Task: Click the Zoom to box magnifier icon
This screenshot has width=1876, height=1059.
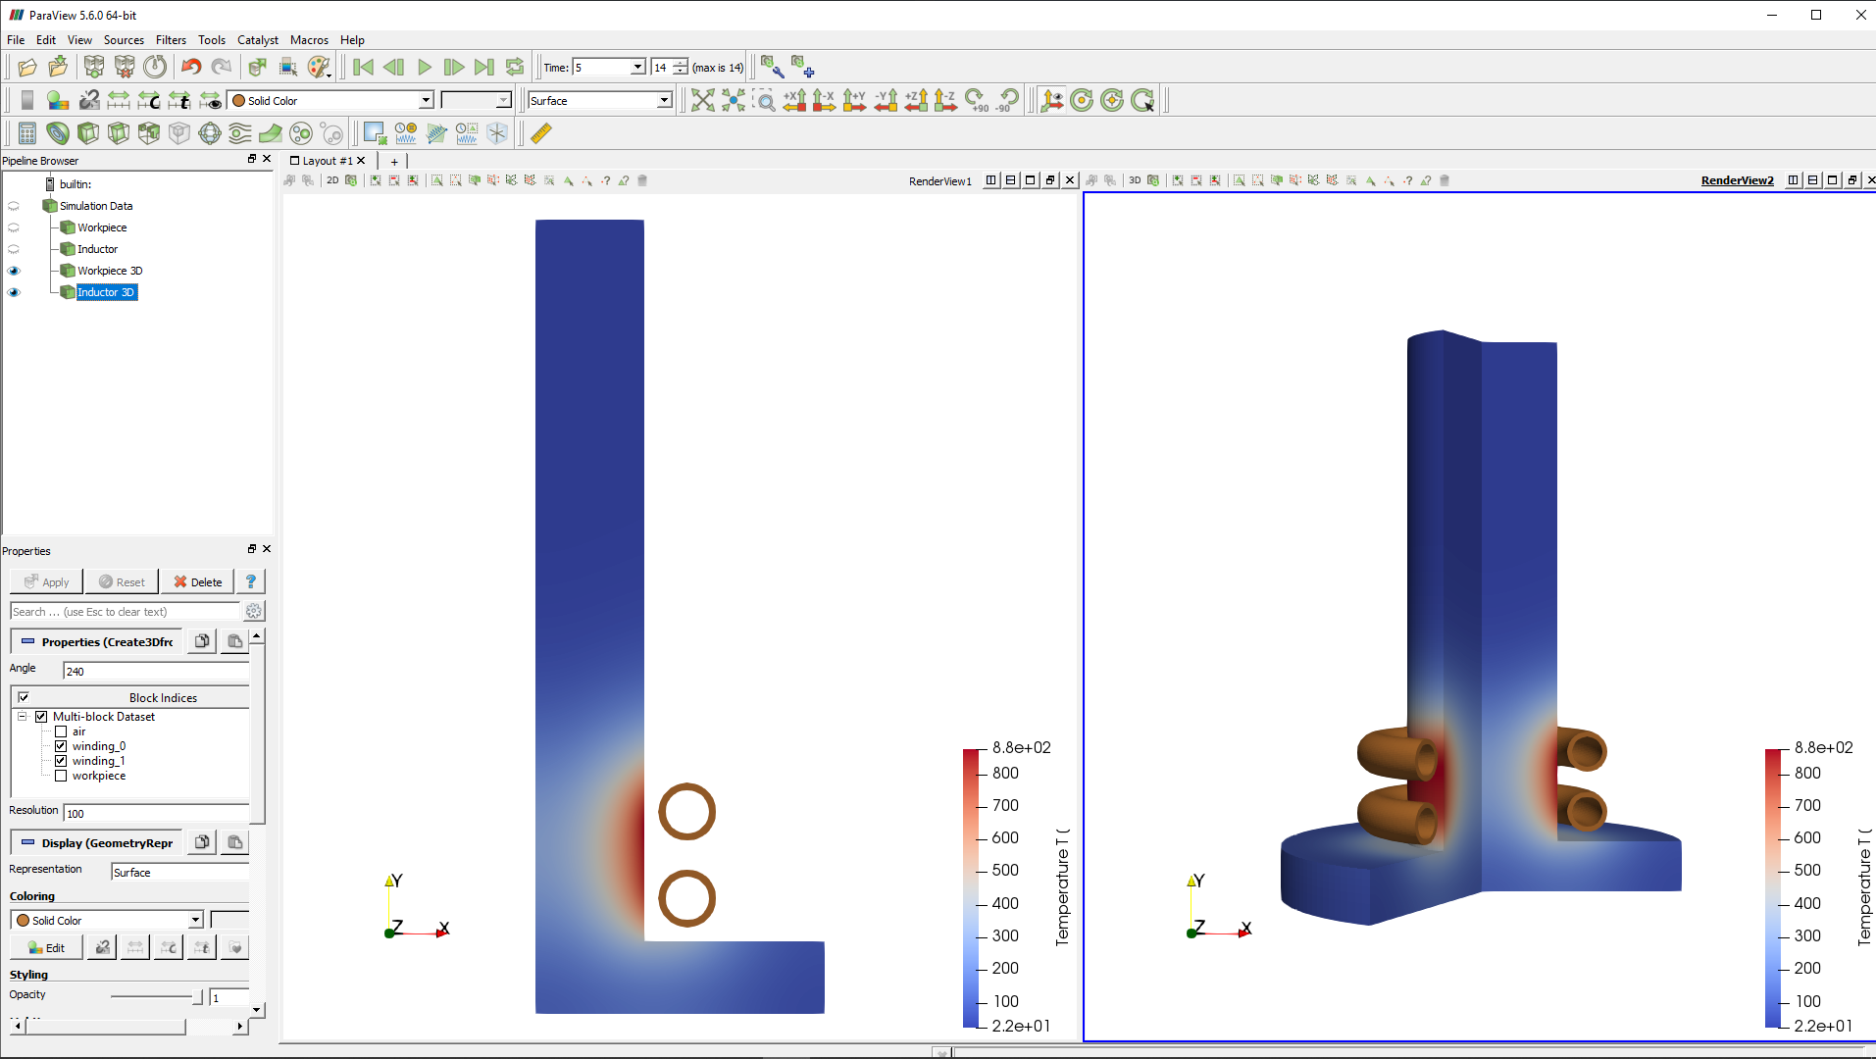Action: coord(764,100)
